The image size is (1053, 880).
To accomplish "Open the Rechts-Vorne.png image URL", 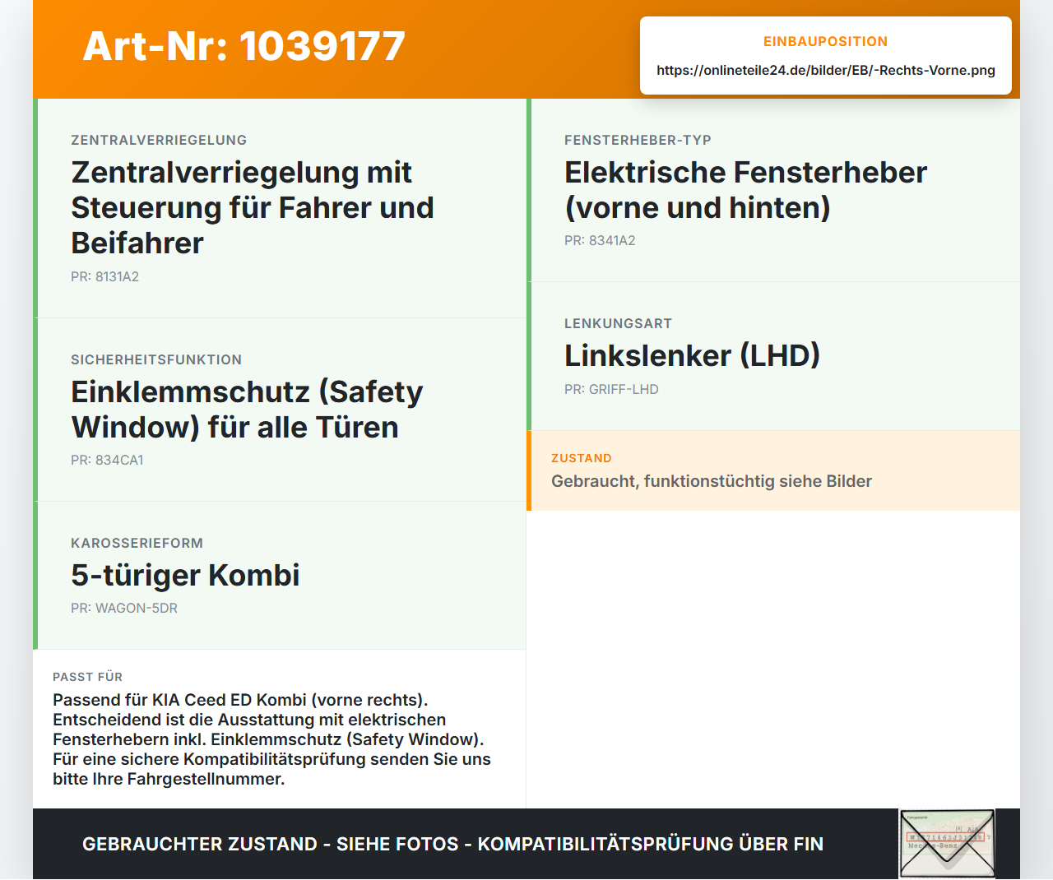I will coord(826,70).
